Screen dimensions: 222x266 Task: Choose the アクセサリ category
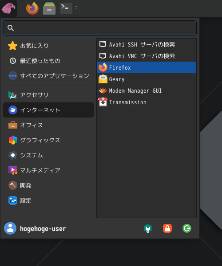point(48,95)
